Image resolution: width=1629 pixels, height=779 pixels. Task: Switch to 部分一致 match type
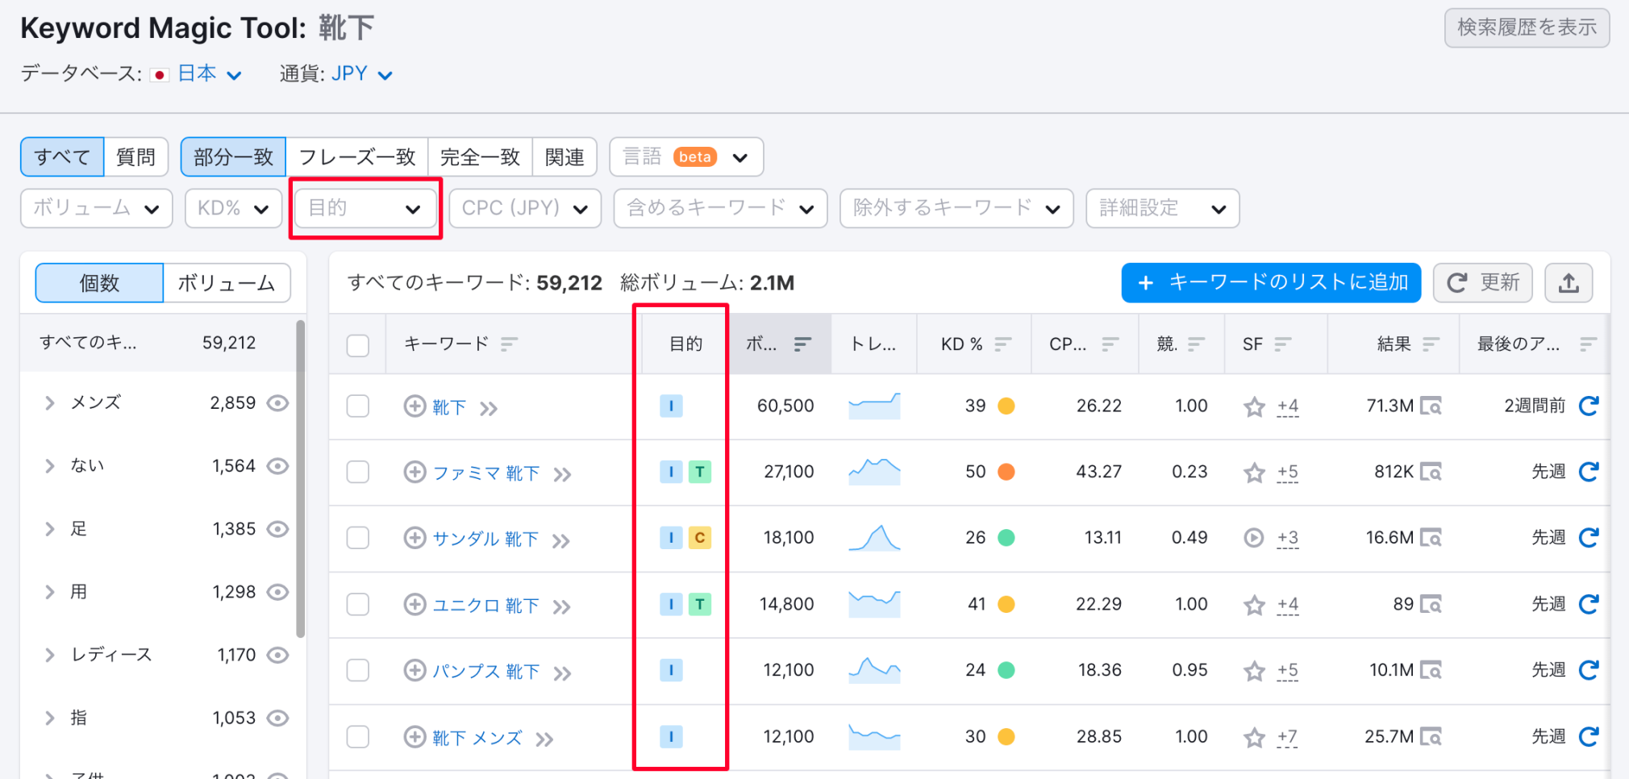tap(233, 156)
